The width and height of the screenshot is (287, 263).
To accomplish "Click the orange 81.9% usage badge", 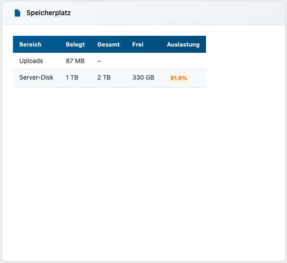I will coord(179,78).
